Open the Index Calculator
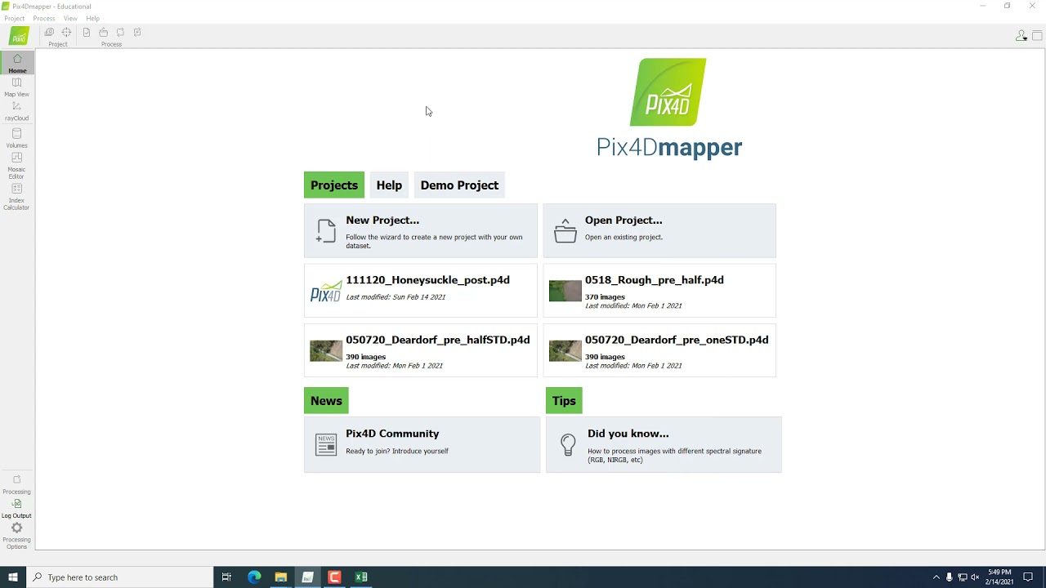The width and height of the screenshot is (1046, 588). (x=16, y=196)
